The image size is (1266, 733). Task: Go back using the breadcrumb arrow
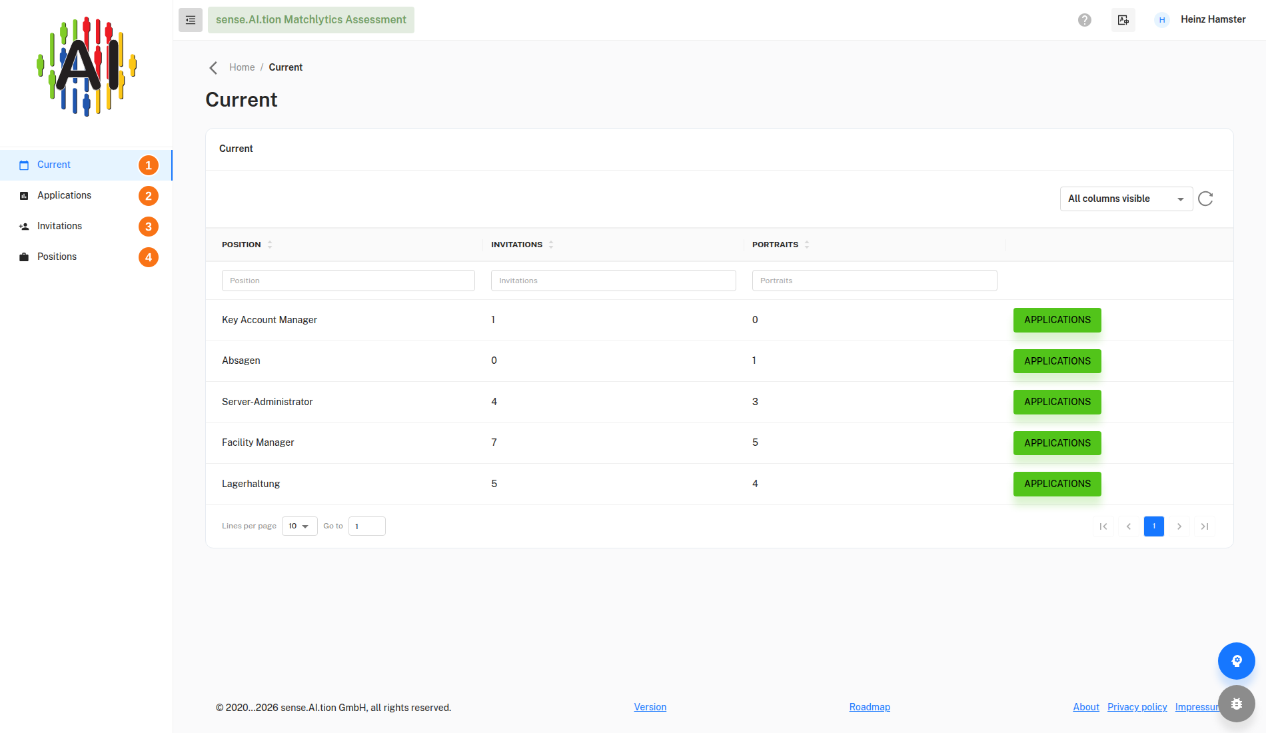click(213, 68)
